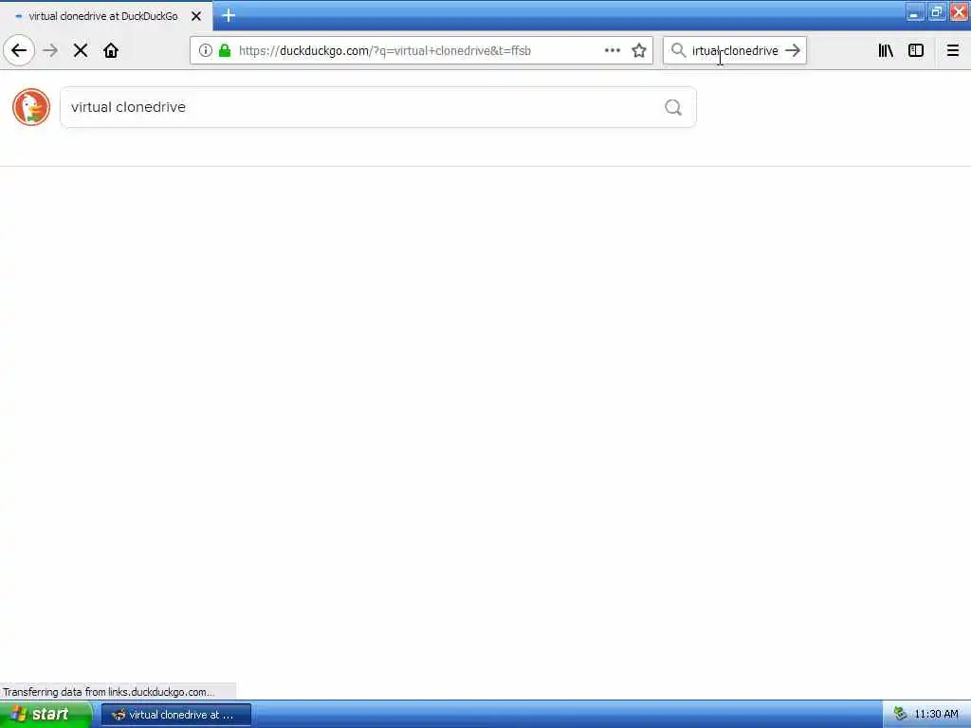Open the Firefox home page
Image resolution: width=971 pixels, height=728 pixels.
pyautogui.click(x=111, y=51)
